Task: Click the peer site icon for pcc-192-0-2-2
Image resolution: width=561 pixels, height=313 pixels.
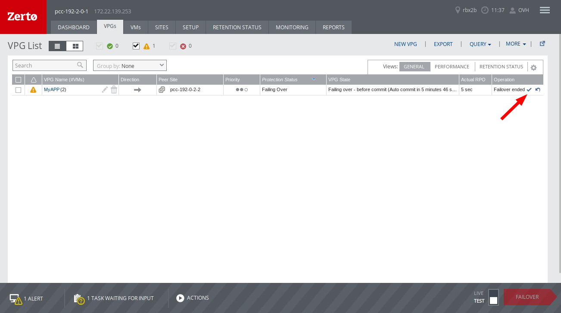Action: [162, 89]
